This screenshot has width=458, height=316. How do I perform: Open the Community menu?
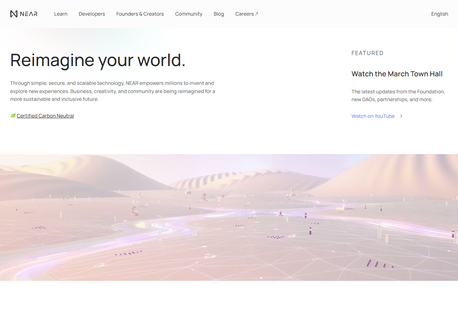coord(189,14)
